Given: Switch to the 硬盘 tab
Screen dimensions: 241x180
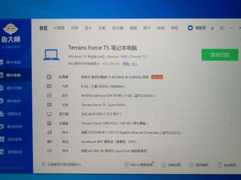Looking at the screenshot, I should tap(133, 28).
